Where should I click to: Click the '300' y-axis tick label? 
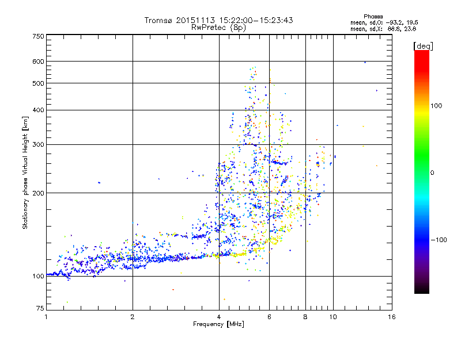(38, 144)
